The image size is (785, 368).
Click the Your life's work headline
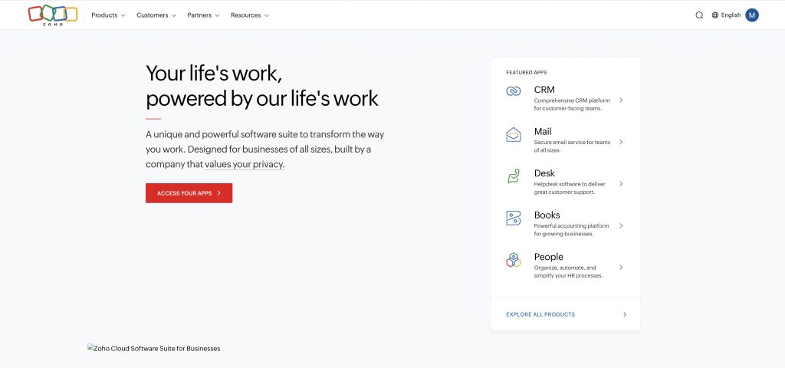pyautogui.click(x=262, y=86)
